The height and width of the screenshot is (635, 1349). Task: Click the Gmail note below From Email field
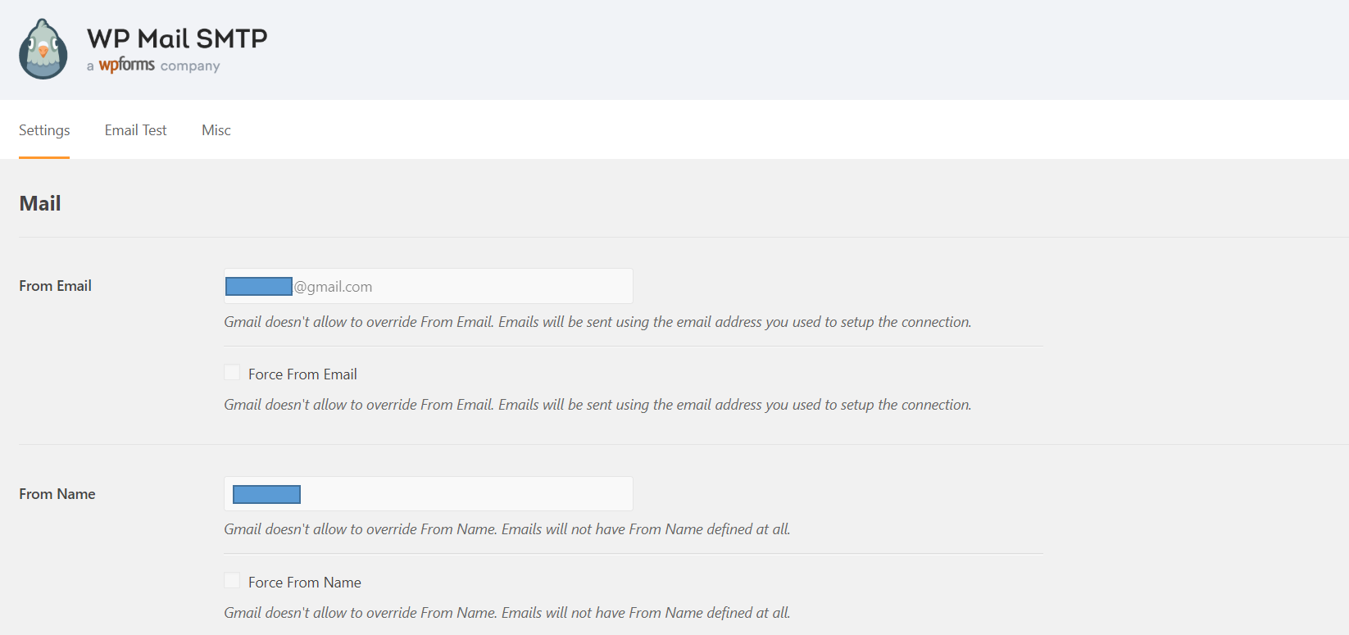[597, 322]
